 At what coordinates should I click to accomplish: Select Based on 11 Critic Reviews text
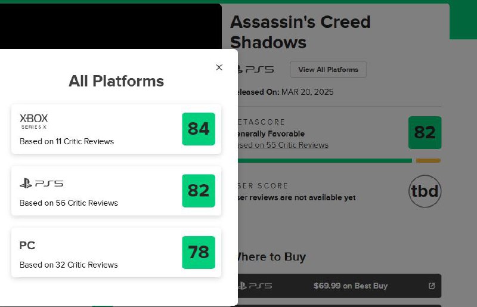pos(67,141)
